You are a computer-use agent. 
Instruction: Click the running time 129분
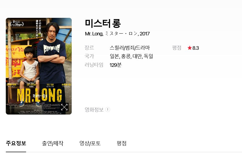tap(116, 65)
